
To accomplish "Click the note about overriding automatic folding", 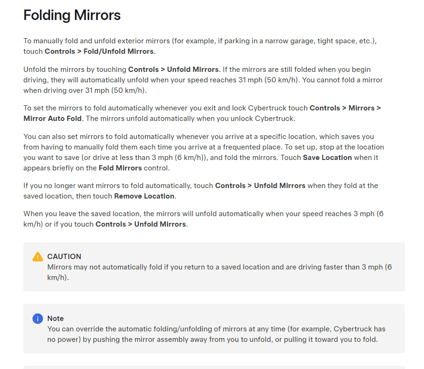I will click(x=214, y=329).
